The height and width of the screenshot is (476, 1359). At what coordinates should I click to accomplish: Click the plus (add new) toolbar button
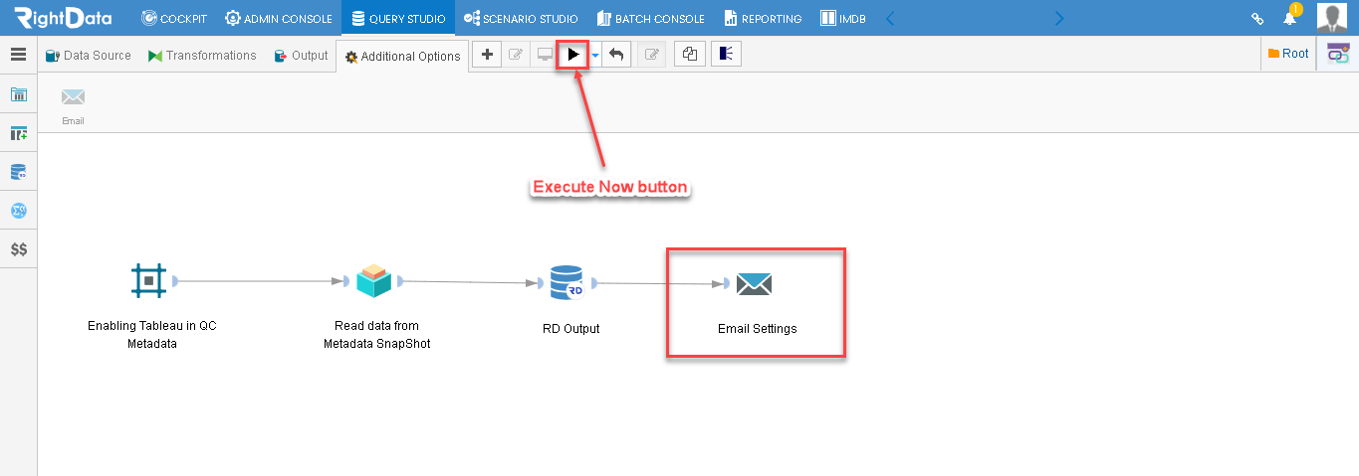click(x=486, y=55)
